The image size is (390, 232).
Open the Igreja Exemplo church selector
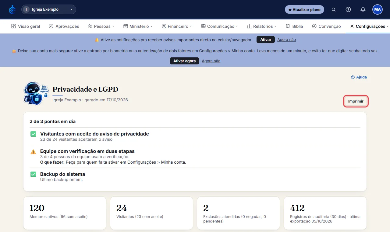point(49,9)
